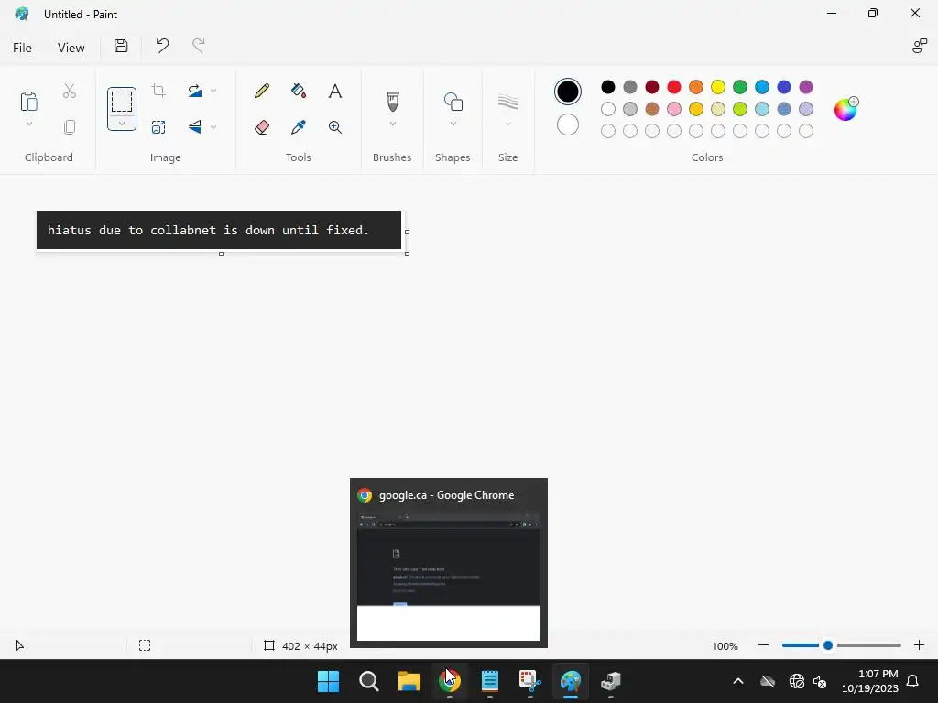Open File Explorer from the taskbar
The image size is (938, 703).
pos(409,681)
